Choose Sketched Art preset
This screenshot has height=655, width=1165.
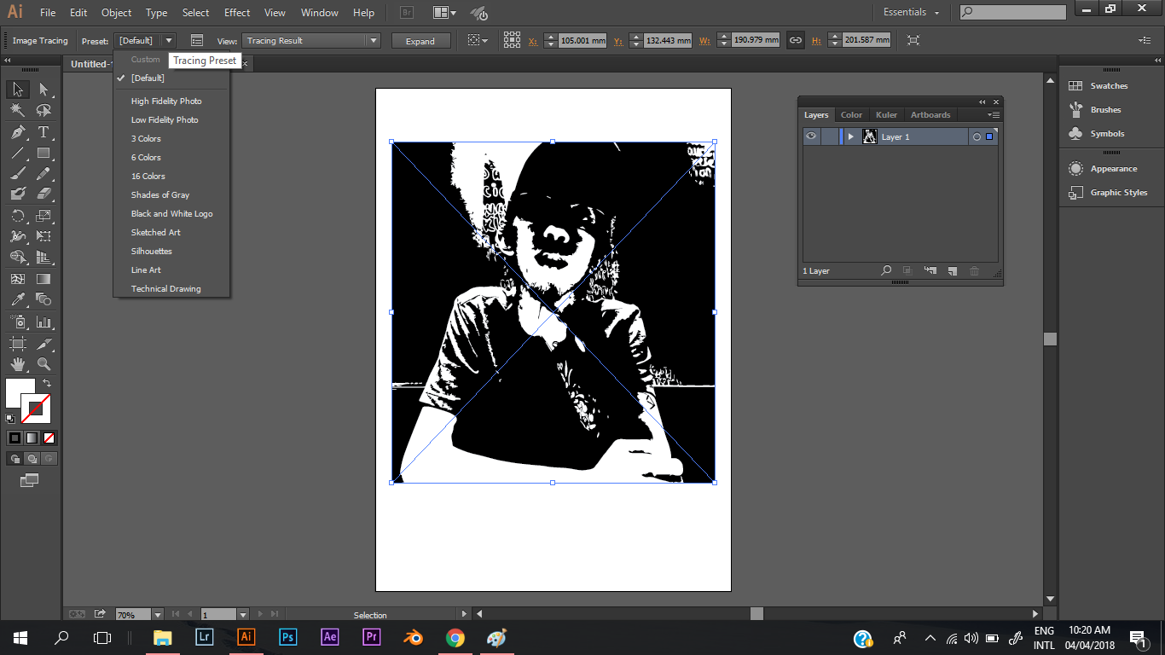coord(155,232)
